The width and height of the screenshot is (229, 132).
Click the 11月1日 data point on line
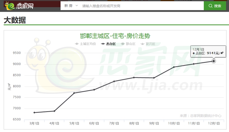coord(194,64)
